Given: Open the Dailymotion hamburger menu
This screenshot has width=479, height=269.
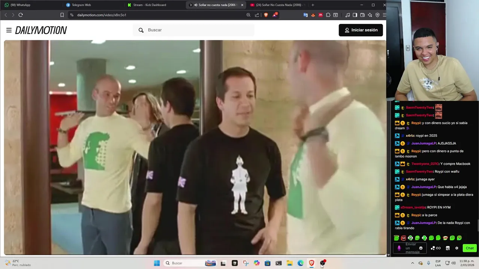Looking at the screenshot, I should [x=9, y=30].
